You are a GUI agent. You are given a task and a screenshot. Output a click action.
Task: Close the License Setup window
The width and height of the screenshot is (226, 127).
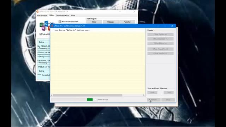pyautogui.click(x=172, y=26)
